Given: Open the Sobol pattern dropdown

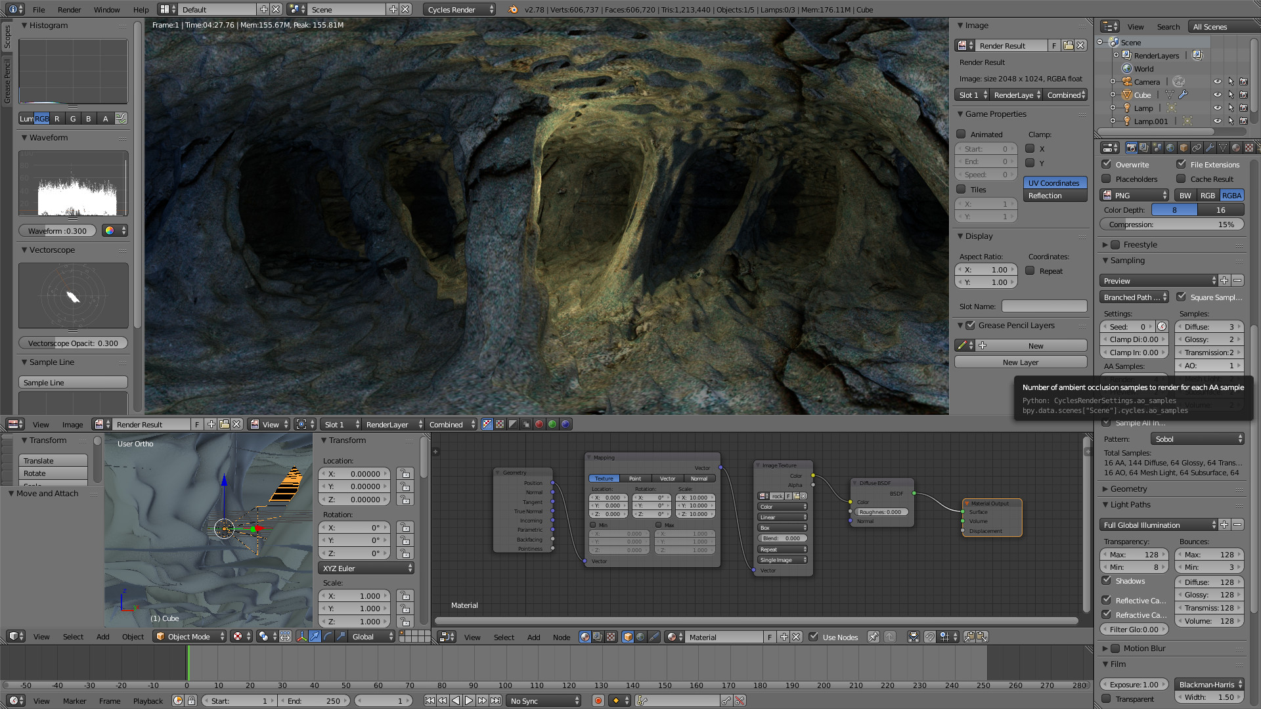Looking at the screenshot, I should [1197, 439].
